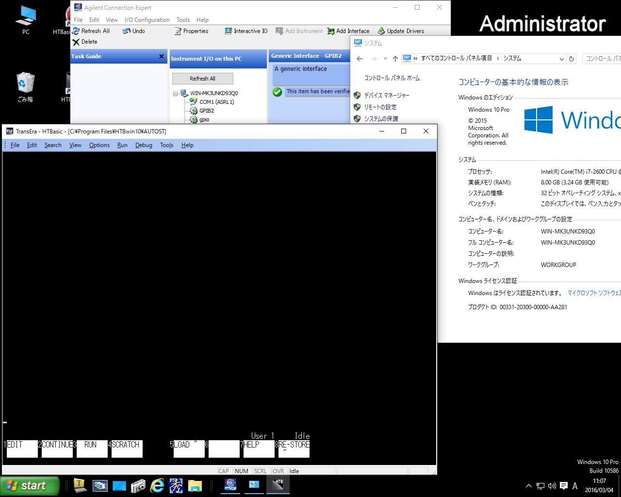The height and width of the screenshot is (497, 621).
Task: Click NUM indicator in HTBasic status bar
Action: (x=241, y=471)
